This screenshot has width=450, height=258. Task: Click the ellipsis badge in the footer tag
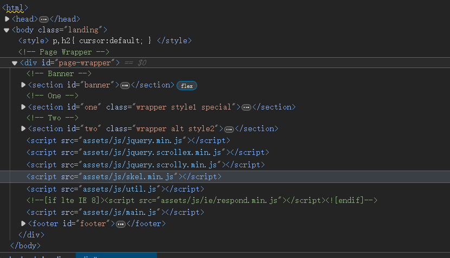121,224
